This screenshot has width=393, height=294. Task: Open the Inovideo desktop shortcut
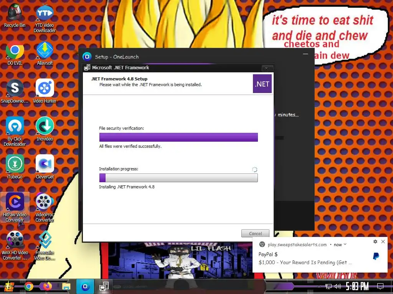(x=45, y=129)
